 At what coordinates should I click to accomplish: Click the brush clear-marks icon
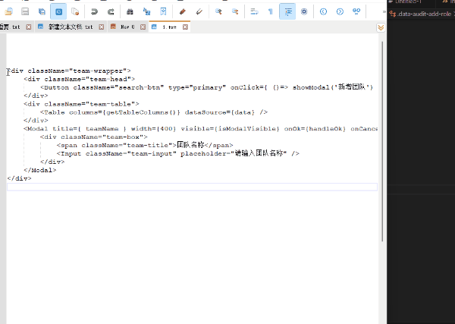point(199,11)
